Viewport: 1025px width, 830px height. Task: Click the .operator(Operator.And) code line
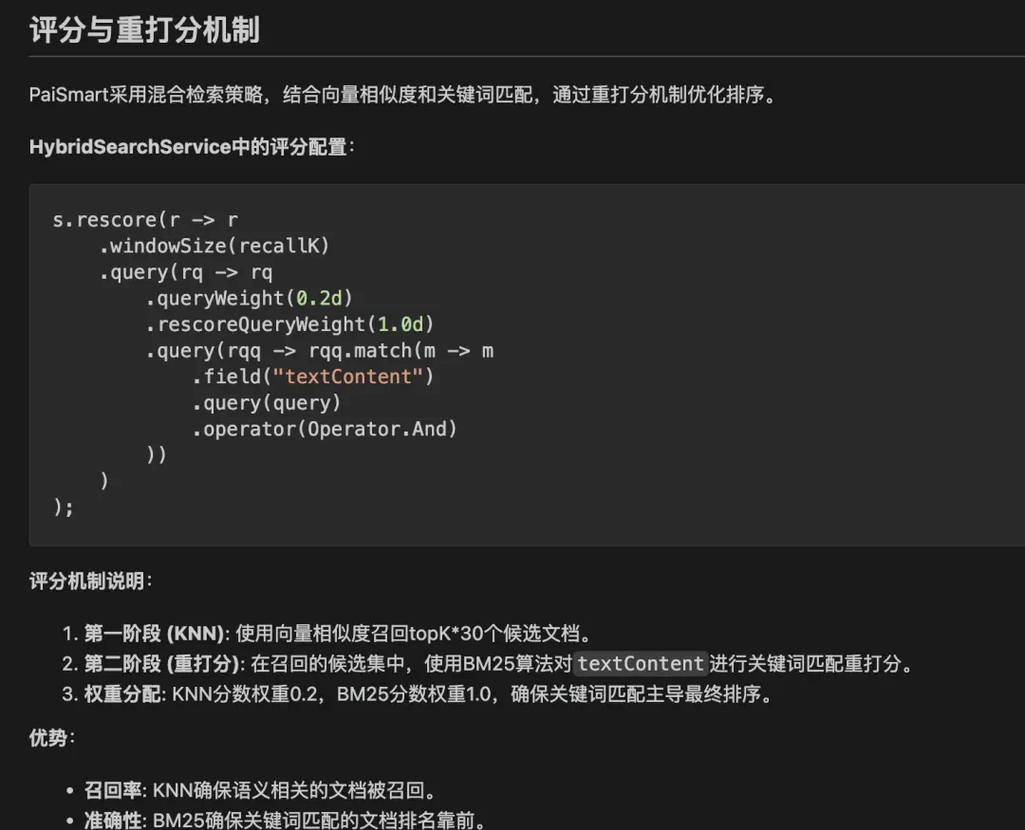pos(325,429)
